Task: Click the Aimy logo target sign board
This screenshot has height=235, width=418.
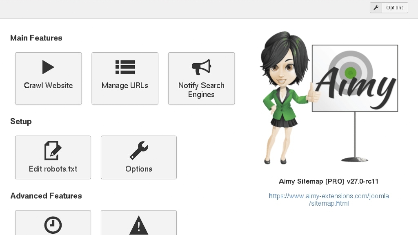Action: (355, 78)
